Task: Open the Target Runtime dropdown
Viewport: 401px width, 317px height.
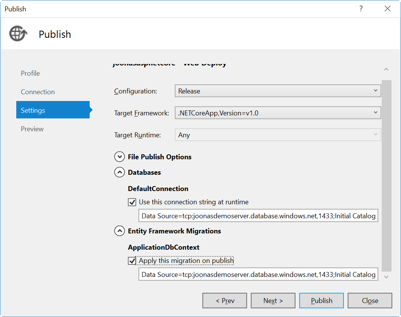Action: pos(278,135)
